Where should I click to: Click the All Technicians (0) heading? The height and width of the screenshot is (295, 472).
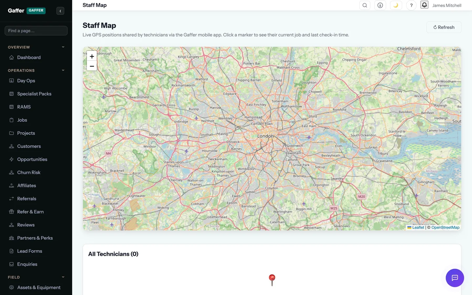(x=113, y=254)
